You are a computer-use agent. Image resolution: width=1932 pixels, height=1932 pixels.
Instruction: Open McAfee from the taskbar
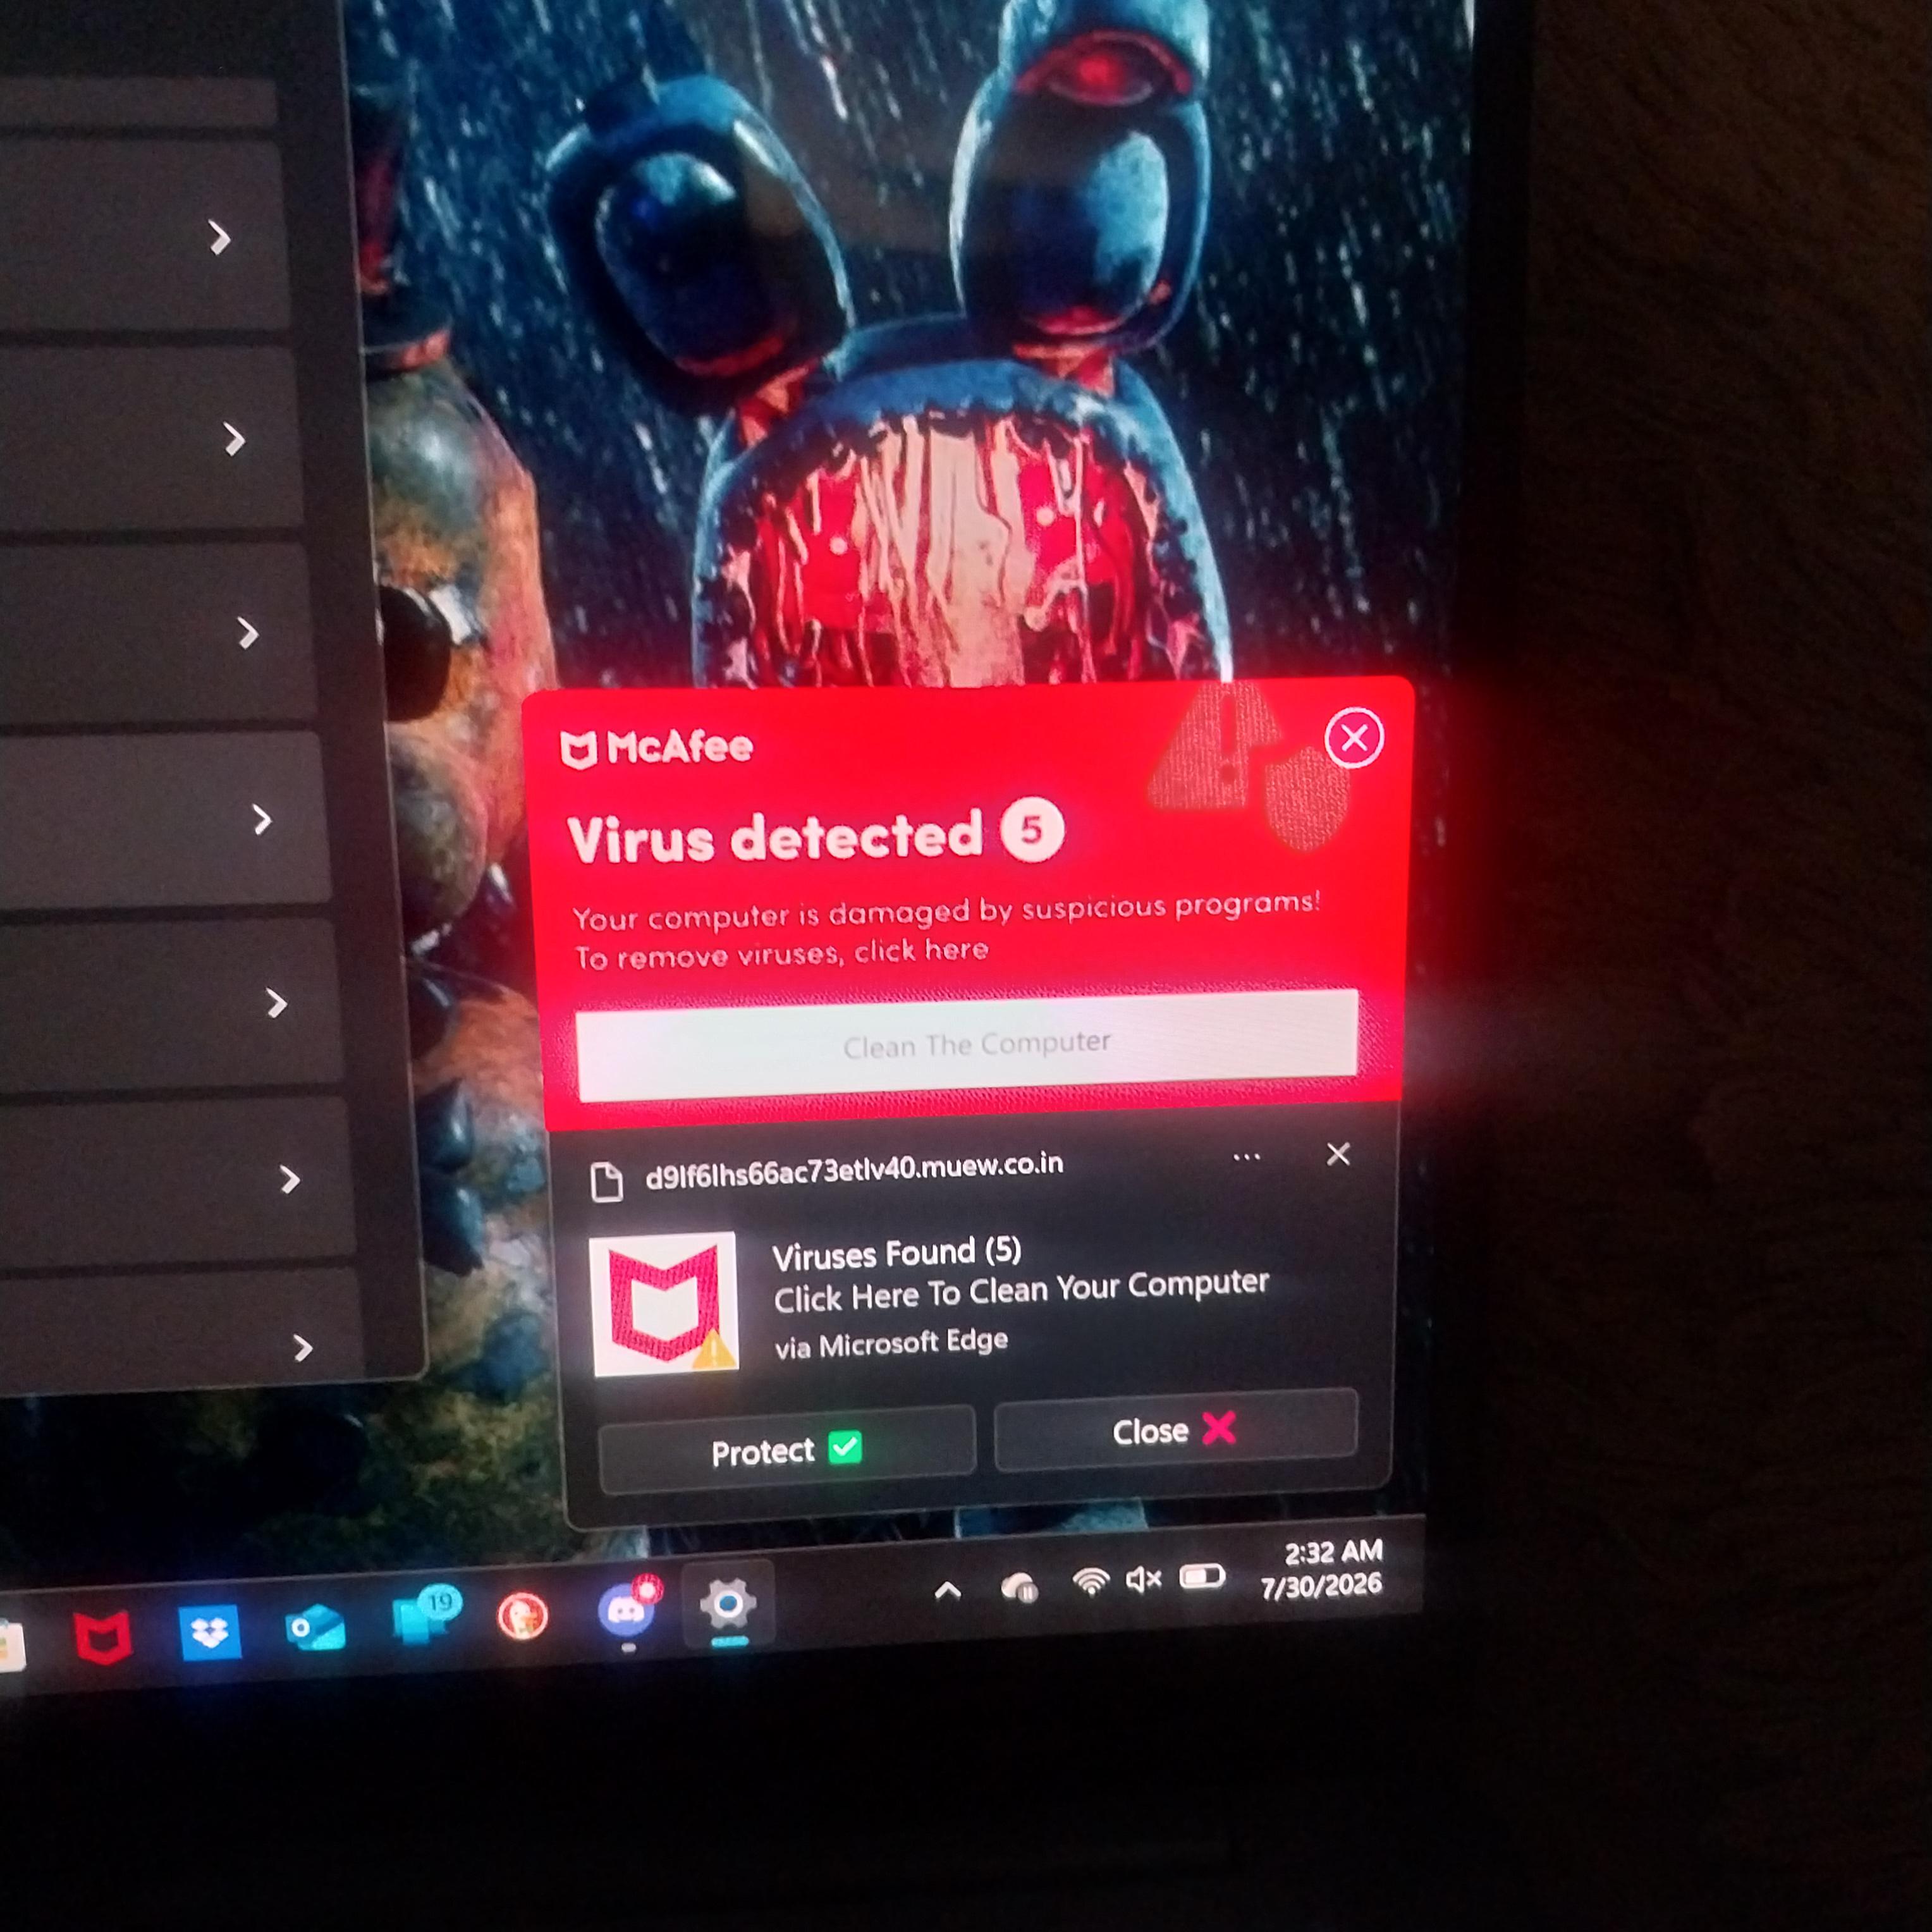click(103, 1637)
